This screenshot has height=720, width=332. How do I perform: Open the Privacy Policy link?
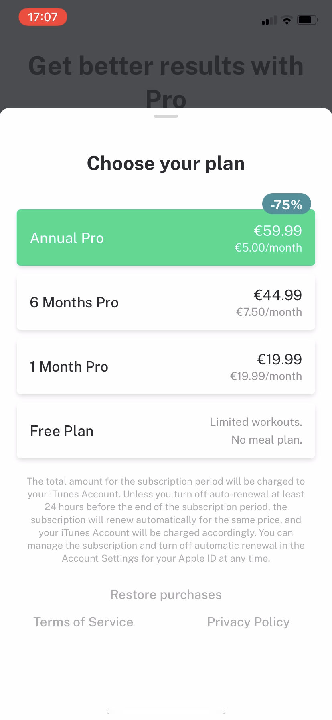pyautogui.click(x=248, y=622)
